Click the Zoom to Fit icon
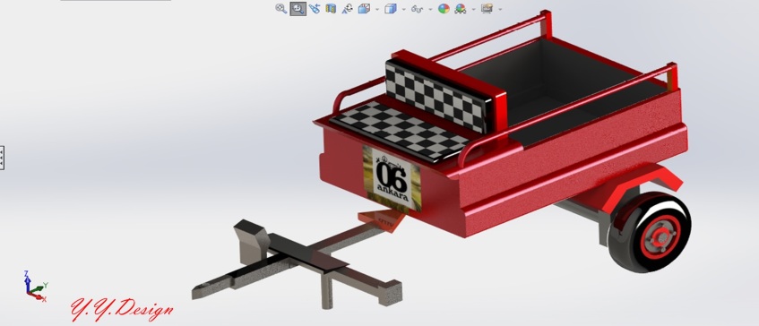The image size is (759, 326). [280, 8]
